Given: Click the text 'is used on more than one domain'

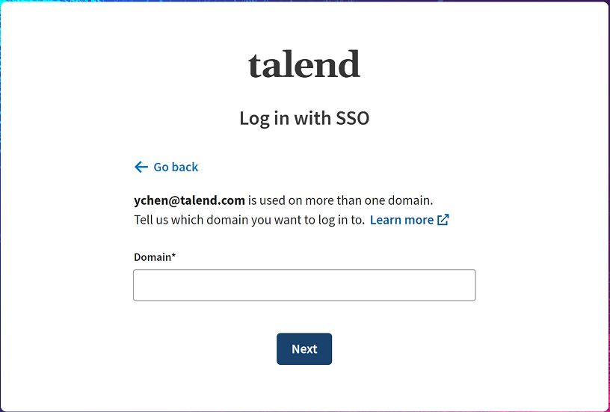Looking at the screenshot, I should pyautogui.click(x=341, y=200).
